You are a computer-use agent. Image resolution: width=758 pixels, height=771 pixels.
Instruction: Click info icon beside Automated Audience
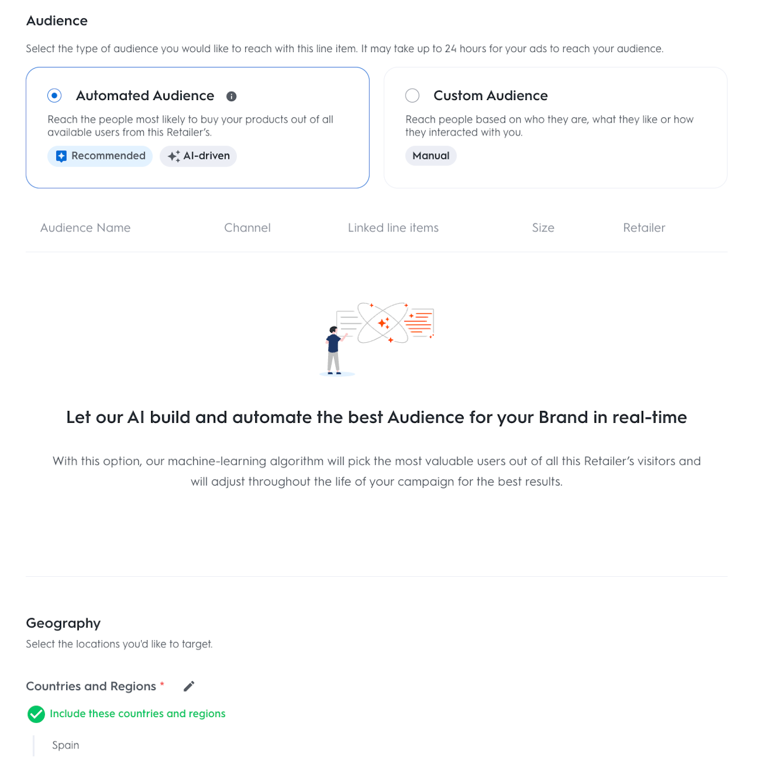(232, 96)
